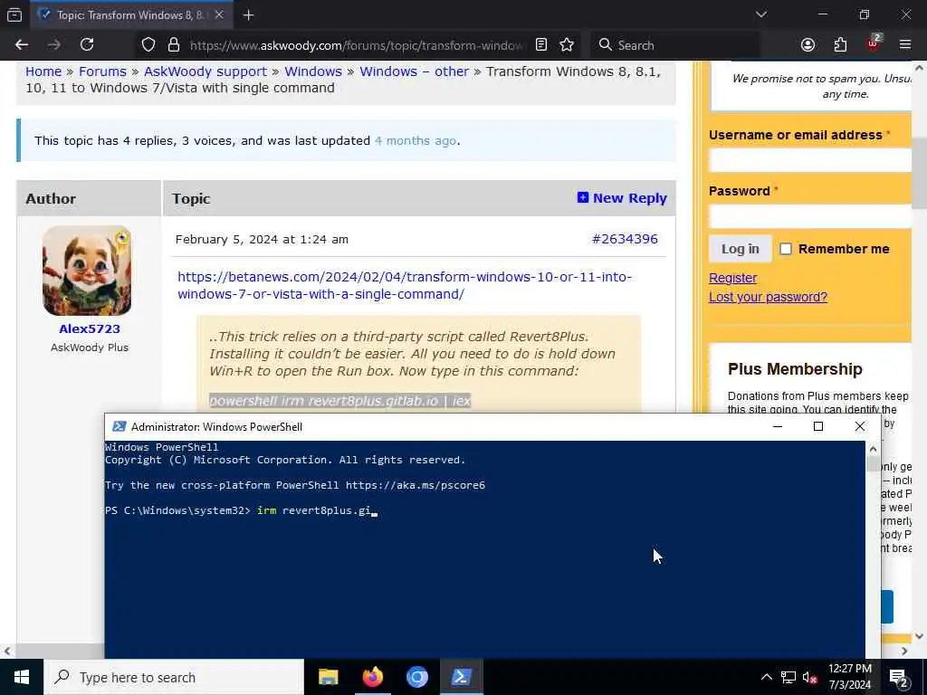Screen dimensions: 927x695
Task: Enable the Remember me checkbox
Action: [x=785, y=249]
